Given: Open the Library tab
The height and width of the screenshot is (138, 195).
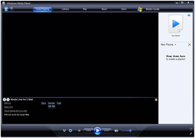Looking at the screenshot, I should pos(65,9).
